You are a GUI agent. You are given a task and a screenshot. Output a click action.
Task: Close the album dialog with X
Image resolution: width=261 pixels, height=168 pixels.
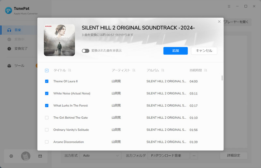[x=219, y=22]
